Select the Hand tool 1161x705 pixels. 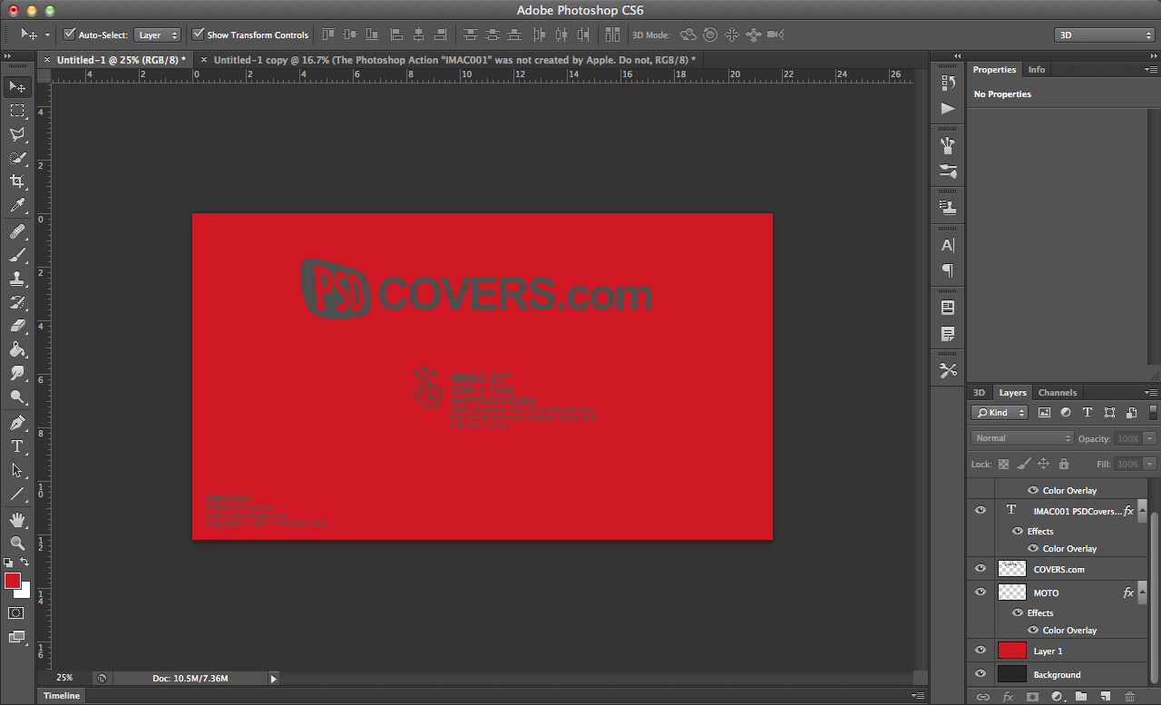(17, 520)
